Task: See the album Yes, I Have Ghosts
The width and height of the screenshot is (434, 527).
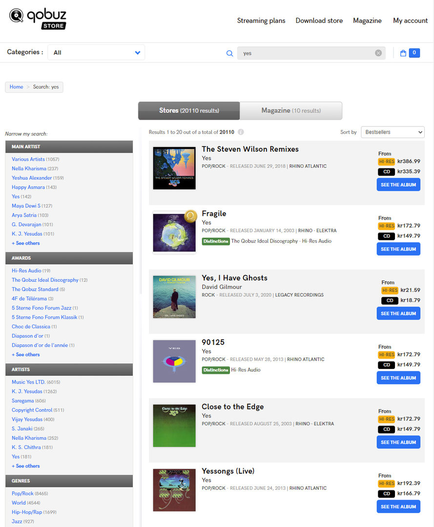Action: point(398,314)
